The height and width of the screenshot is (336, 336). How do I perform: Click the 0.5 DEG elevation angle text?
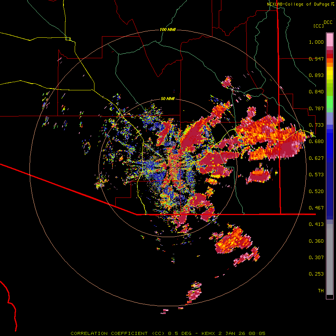coord(180,333)
